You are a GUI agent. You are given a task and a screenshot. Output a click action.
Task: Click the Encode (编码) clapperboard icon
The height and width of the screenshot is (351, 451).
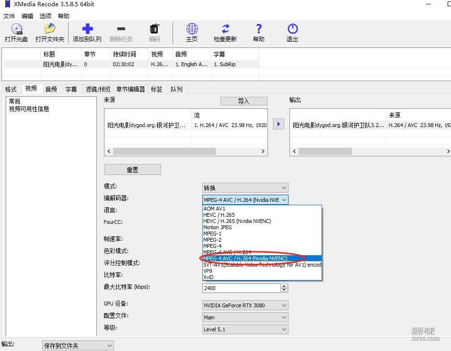pos(154,29)
